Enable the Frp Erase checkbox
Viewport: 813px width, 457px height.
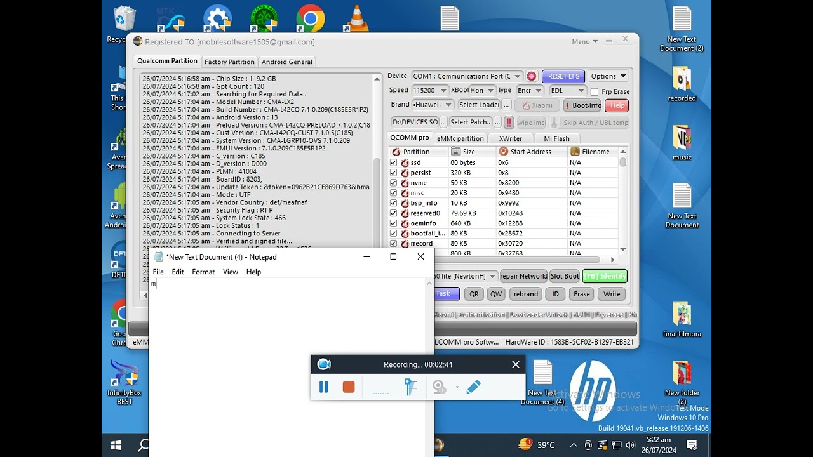pyautogui.click(x=595, y=92)
